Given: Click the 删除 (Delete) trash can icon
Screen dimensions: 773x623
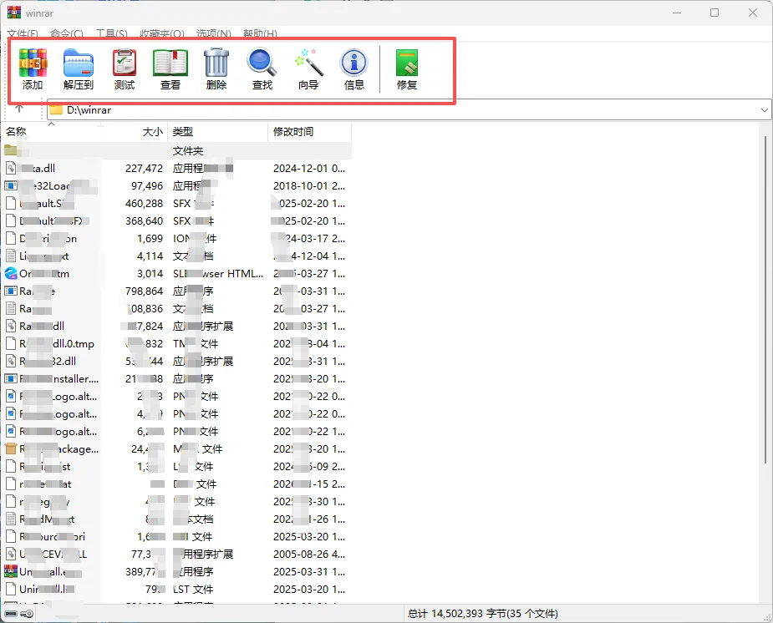Looking at the screenshot, I should [216, 69].
